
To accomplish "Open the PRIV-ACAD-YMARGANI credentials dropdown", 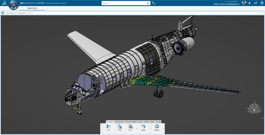I will [227, 4].
